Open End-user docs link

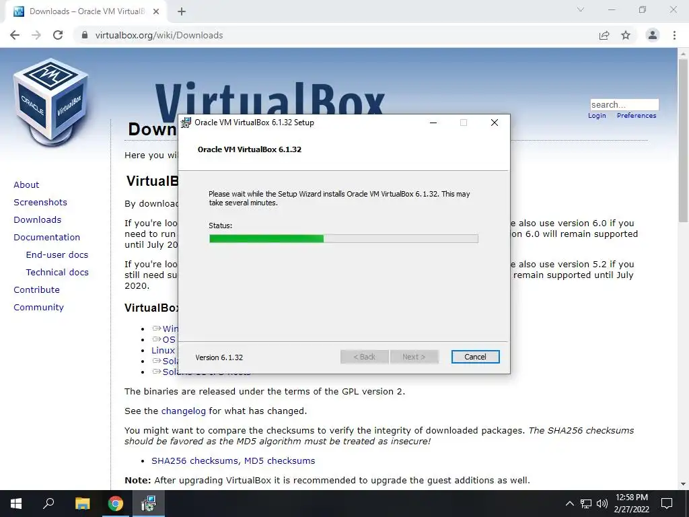pos(57,255)
